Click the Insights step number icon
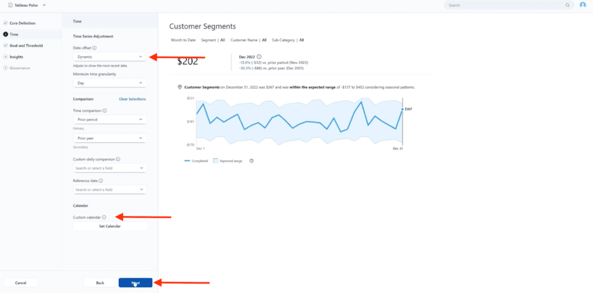 [x=5, y=57]
